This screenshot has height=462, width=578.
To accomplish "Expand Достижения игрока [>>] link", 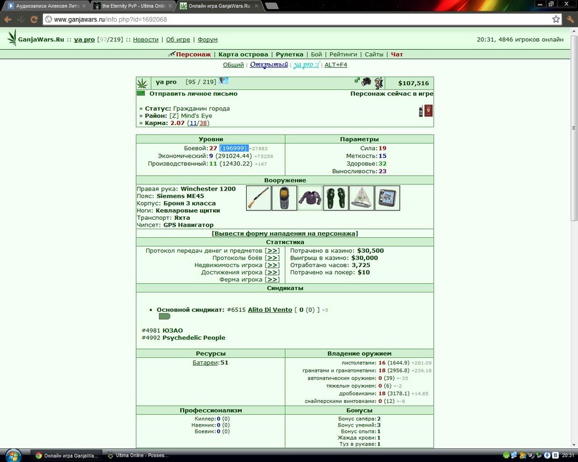I will point(272,272).
